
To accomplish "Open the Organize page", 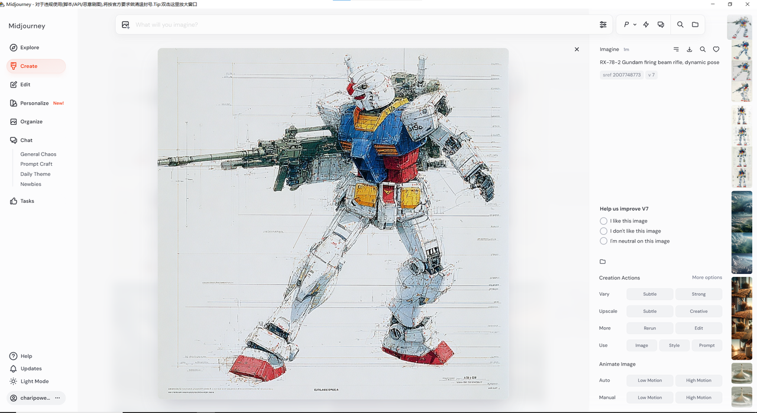I will click(x=26, y=121).
